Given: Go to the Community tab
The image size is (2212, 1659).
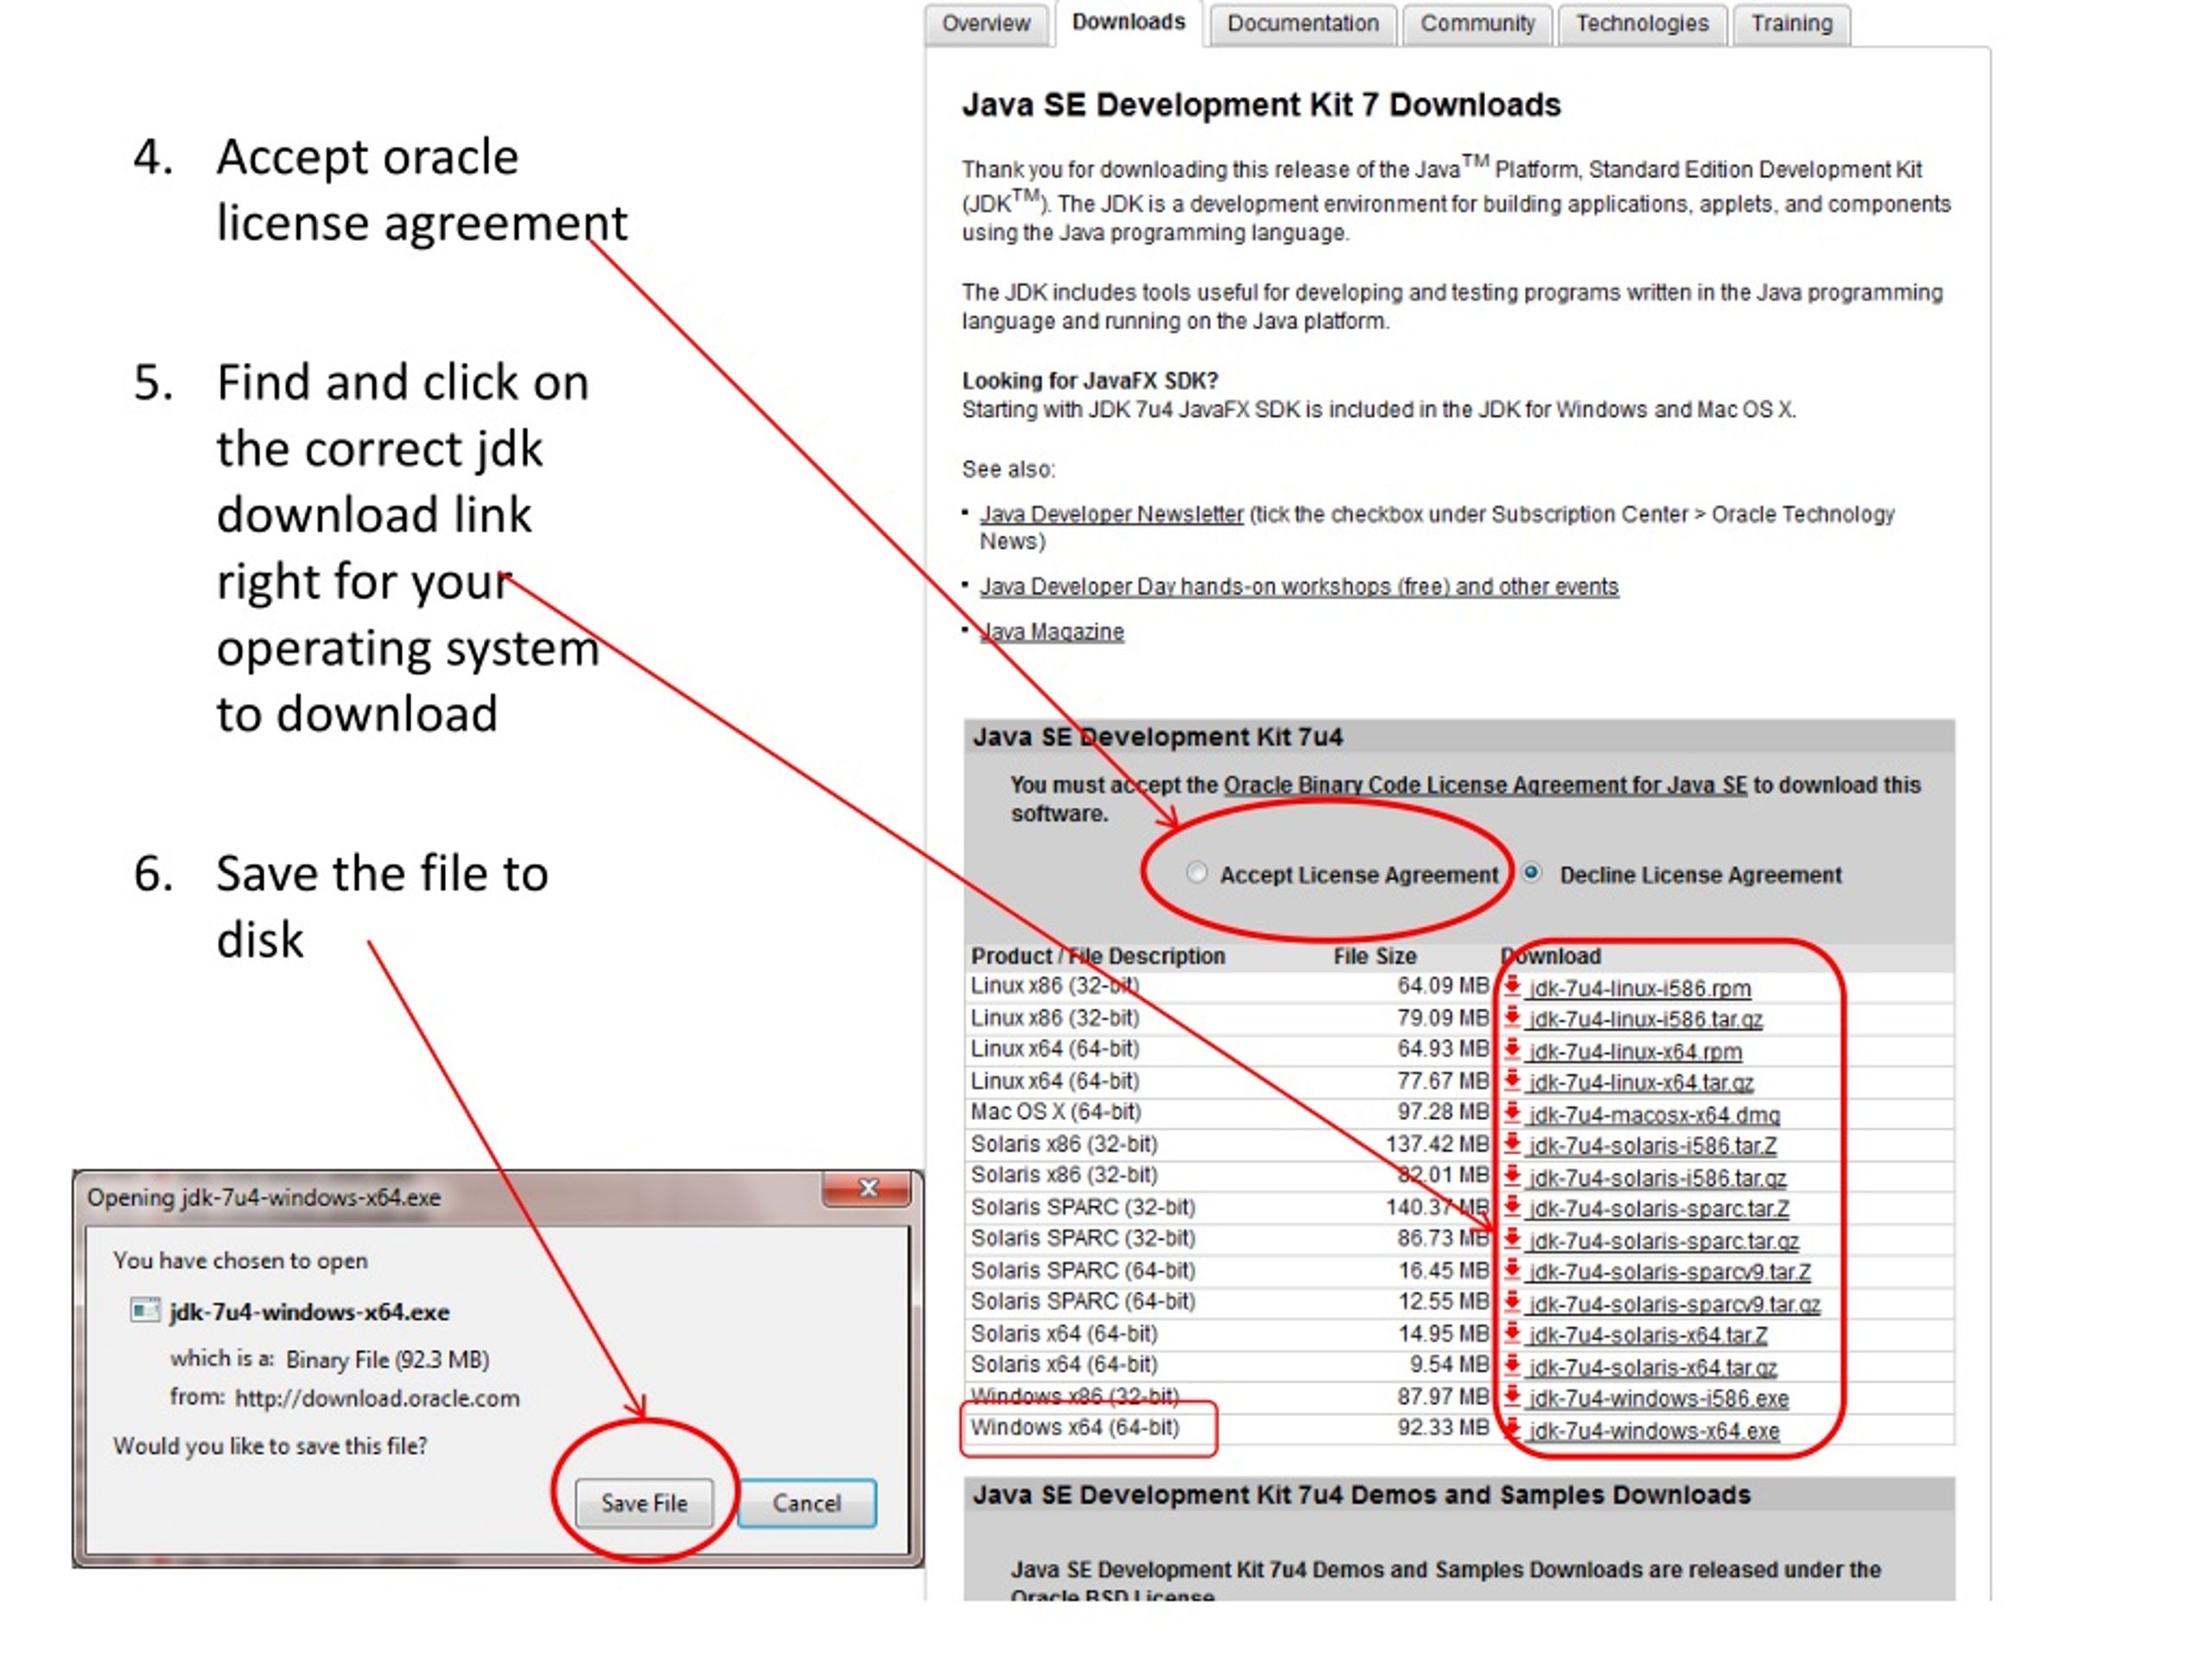Looking at the screenshot, I should click(x=1477, y=24).
